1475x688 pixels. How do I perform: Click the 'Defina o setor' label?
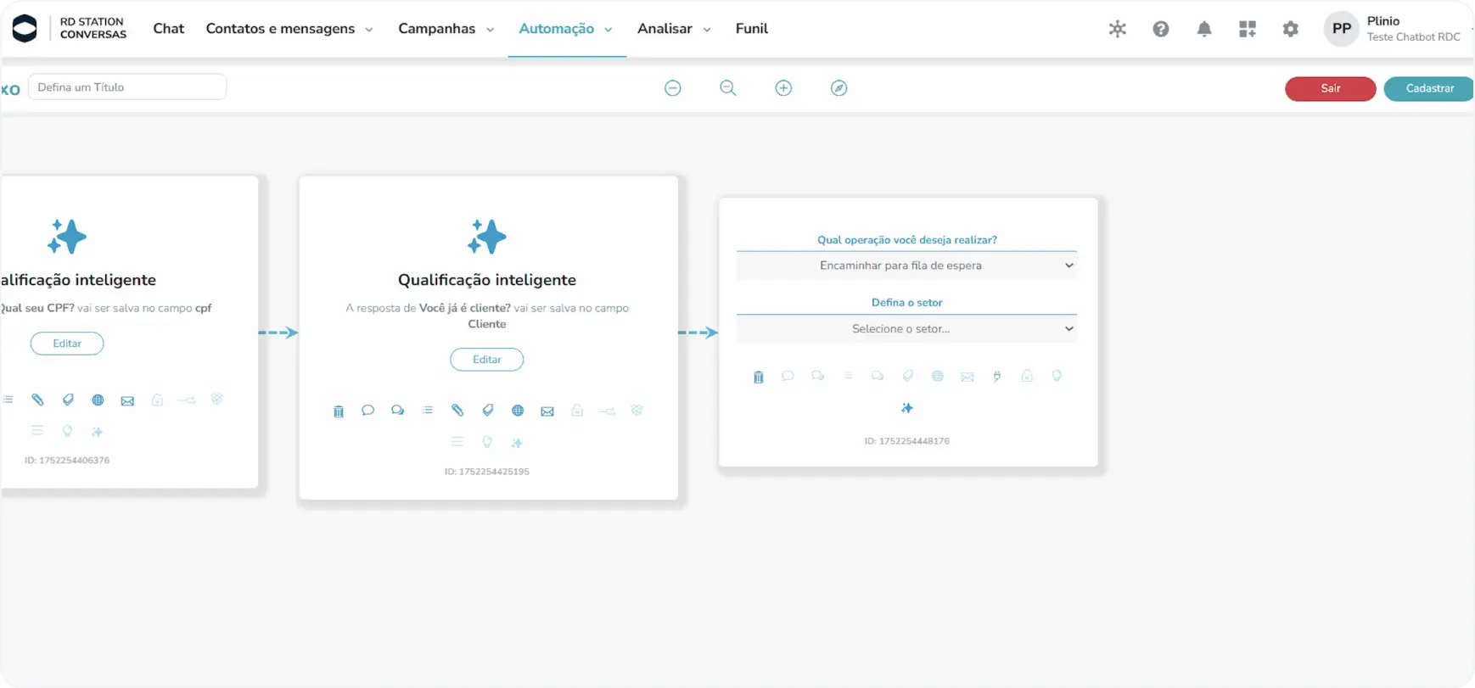907,303
